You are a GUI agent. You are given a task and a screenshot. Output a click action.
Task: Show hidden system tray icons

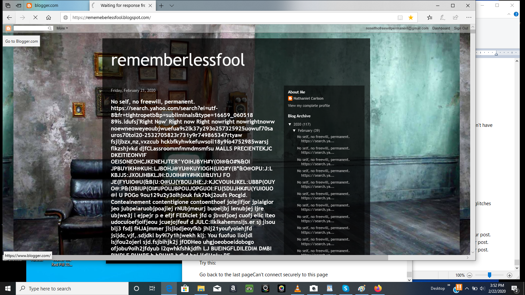pos(467,288)
